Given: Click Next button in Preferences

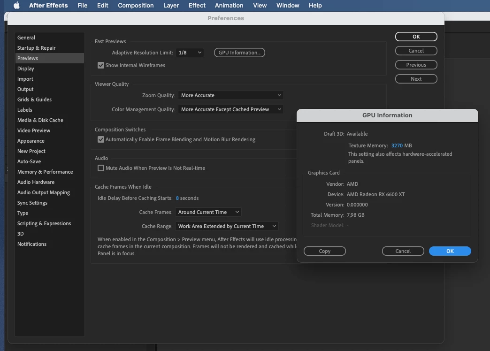Looking at the screenshot, I should click(416, 79).
